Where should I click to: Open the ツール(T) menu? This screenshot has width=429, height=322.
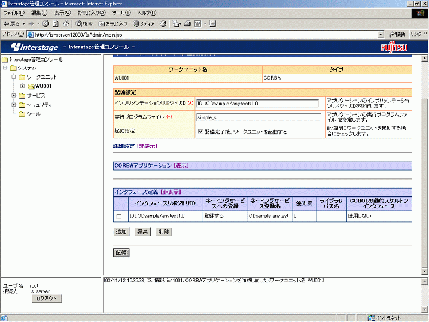[x=121, y=13]
